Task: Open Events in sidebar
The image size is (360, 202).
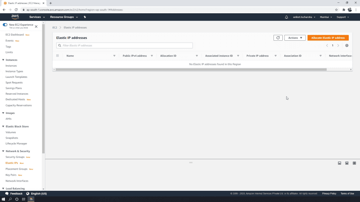Action: (x=9, y=41)
